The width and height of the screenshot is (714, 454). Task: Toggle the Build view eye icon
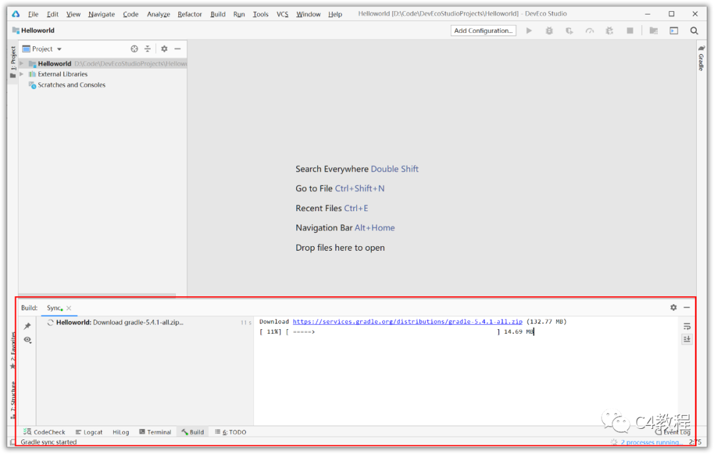pyautogui.click(x=27, y=340)
